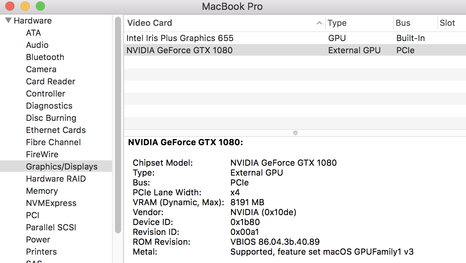The image size is (466, 263).
Task: Sort by the Type column header
Action: (337, 23)
